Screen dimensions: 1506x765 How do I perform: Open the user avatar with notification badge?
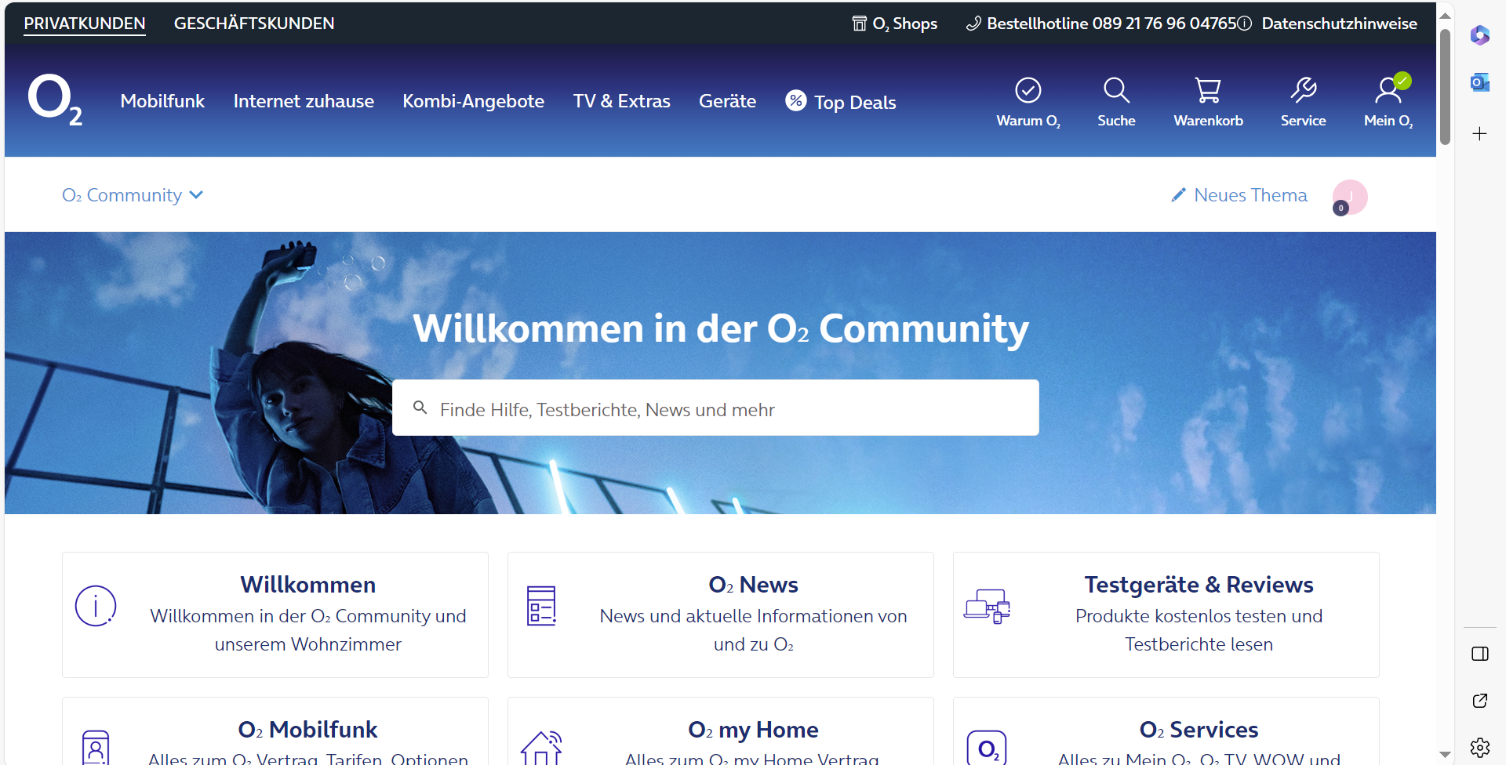tap(1350, 198)
